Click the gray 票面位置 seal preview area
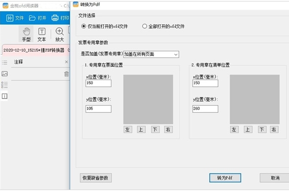The height and width of the screenshot is (192, 289). pyautogui.click(x=148, y=99)
